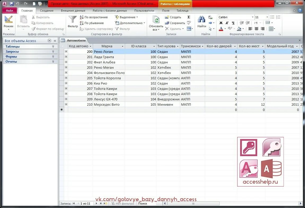305x208 pixels.
Task: Click the large Фильтр funnel icon
Action: point(73,22)
